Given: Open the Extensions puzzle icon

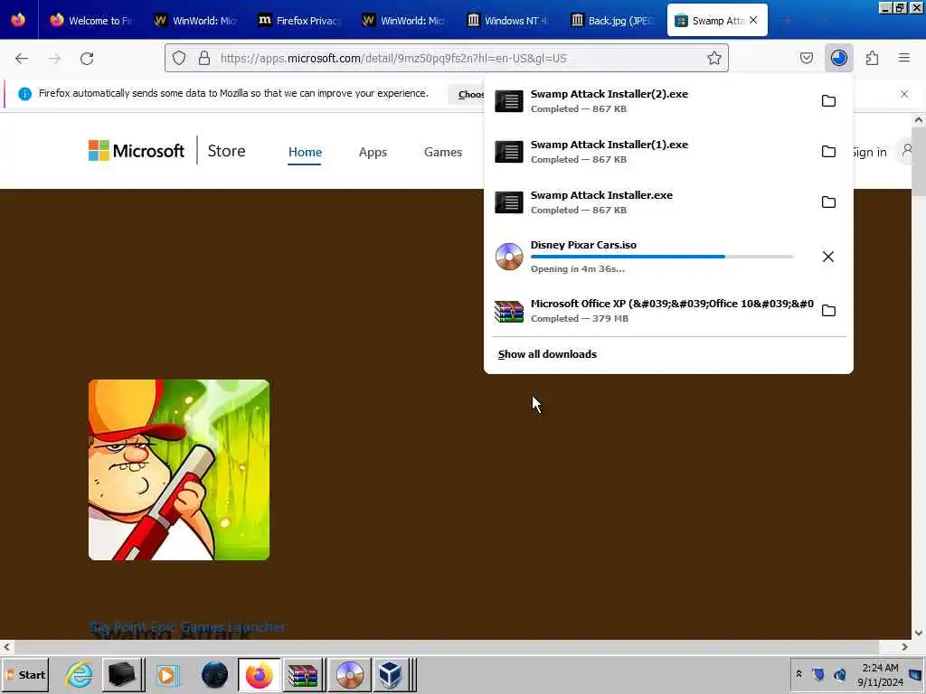Looking at the screenshot, I should (872, 58).
